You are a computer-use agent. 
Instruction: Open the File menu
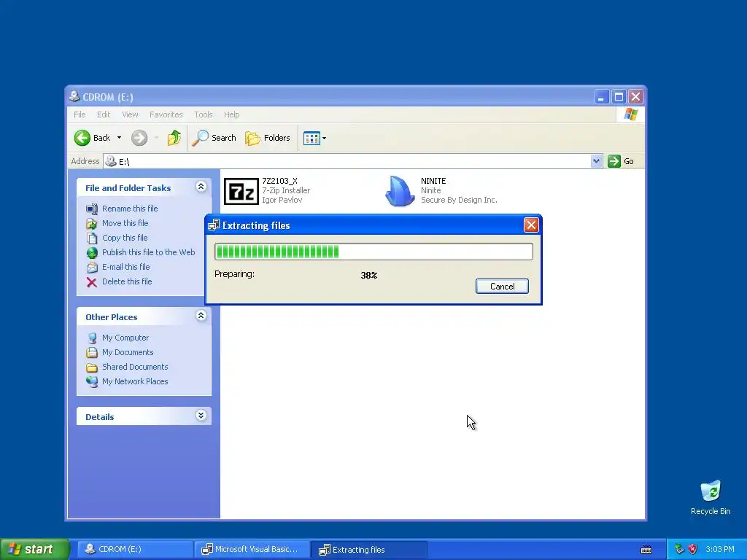(x=80, y=114)
